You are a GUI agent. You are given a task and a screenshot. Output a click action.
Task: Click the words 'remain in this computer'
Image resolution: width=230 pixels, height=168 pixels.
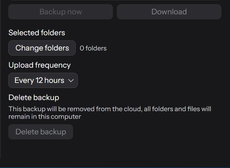[x=45, y=117]
